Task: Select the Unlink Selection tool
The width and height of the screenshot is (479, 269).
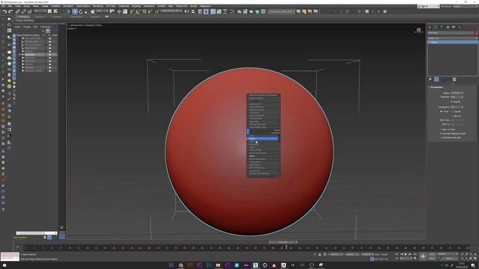Action: (23, 12)
